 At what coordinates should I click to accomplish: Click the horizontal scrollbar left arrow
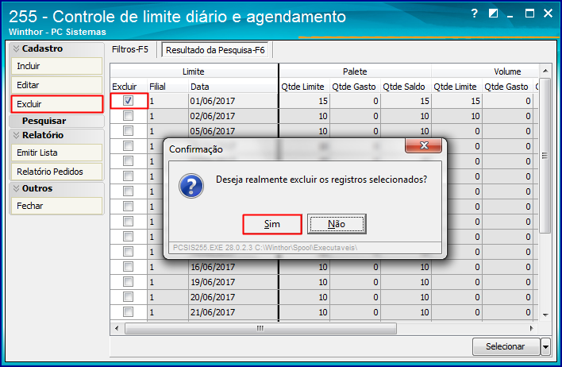pyautogui.click(x=117, y=328)
